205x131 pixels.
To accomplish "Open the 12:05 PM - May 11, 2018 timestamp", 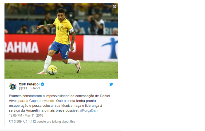I will tap(26, 116).
